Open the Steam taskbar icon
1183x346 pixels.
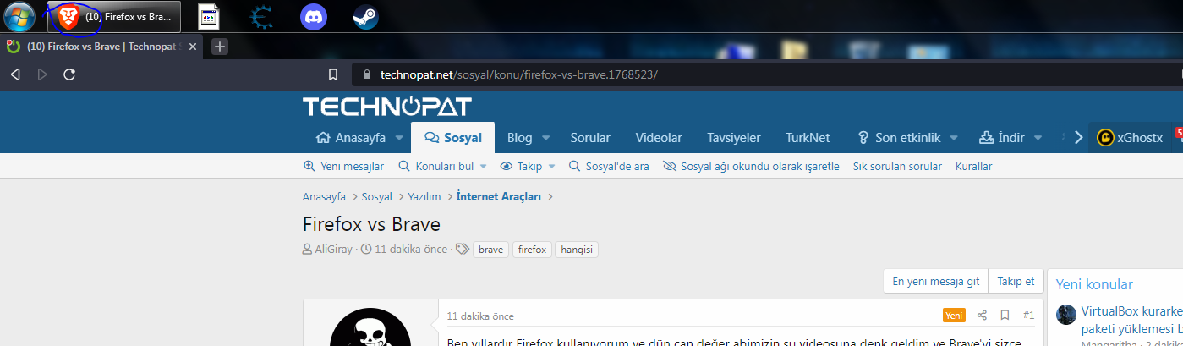coord(365,16)
